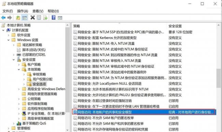
Task: Select 网络安全: 限制 NTLM: 传入 NTLM 流量
Action: pos(106,43)
